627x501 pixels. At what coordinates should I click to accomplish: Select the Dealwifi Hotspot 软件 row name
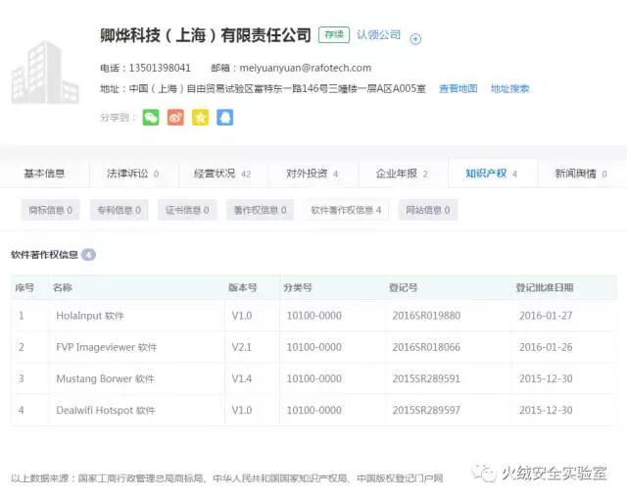[x=106, y=410]
